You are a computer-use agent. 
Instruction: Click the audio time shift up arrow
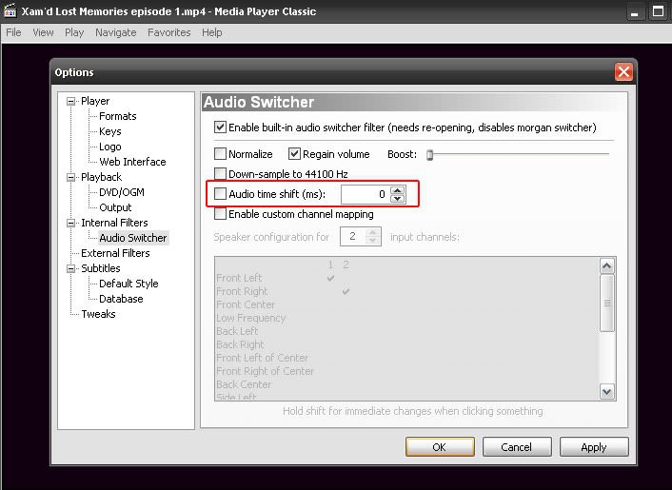click(397, 189)
